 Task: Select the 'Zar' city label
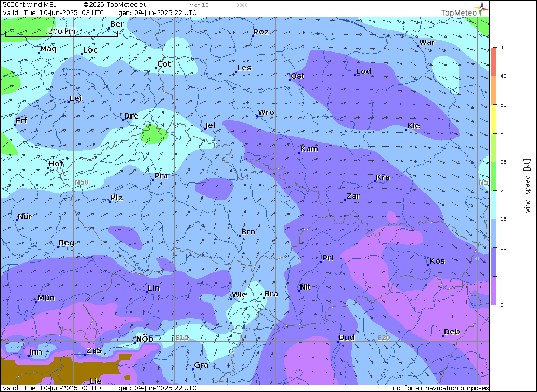(x=353, y=196)
